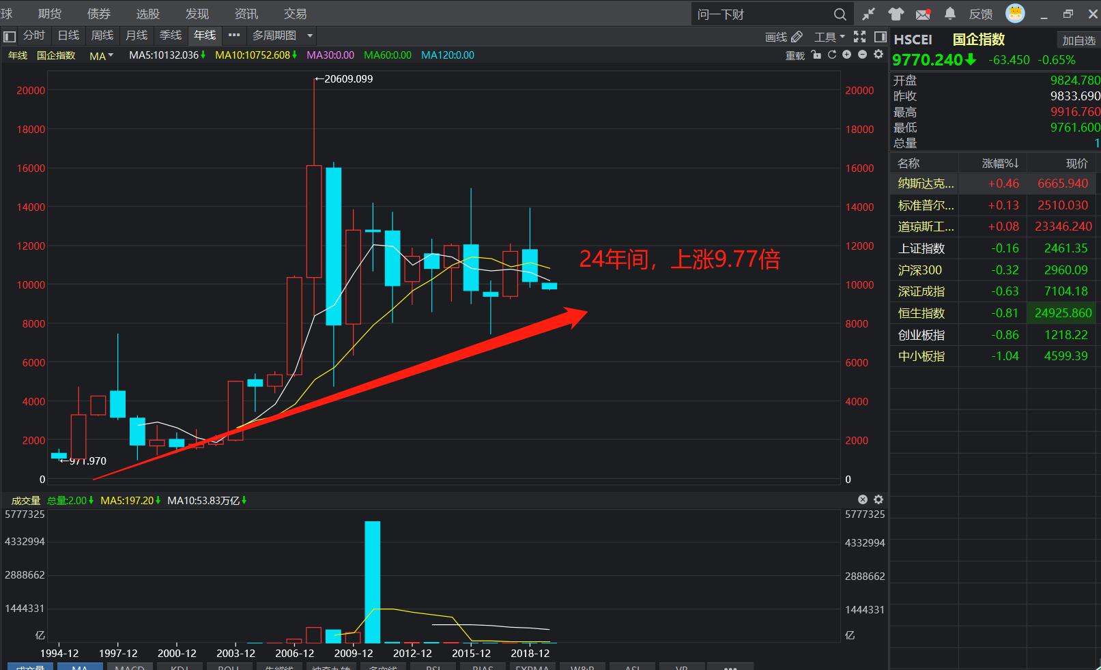Toggle the right quote sidebar
Image resolution: width=1101 pixels, height=670 pixels.
point(881,36)
